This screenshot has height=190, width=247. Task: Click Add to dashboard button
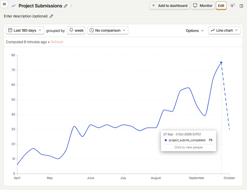[170, 6]
